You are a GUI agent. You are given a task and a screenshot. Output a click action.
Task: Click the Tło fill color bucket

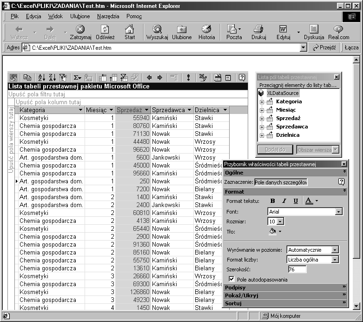pyautogui.click(x=273, y=231)
